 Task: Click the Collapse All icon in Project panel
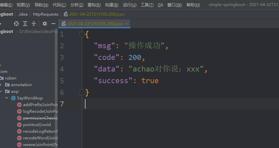click(34, 24)
